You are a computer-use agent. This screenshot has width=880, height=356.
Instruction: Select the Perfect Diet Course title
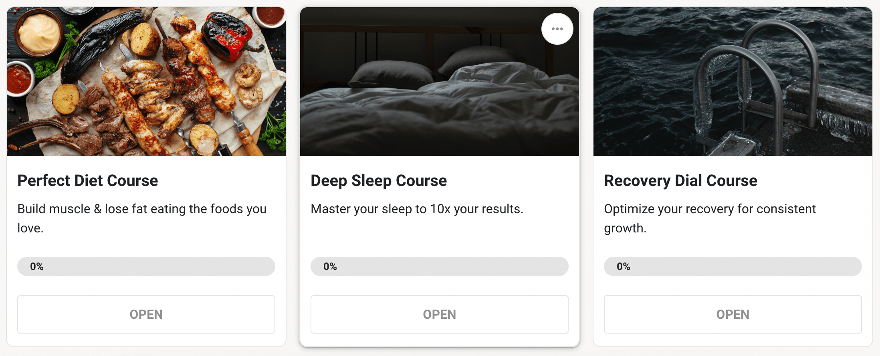coord(88,181)
